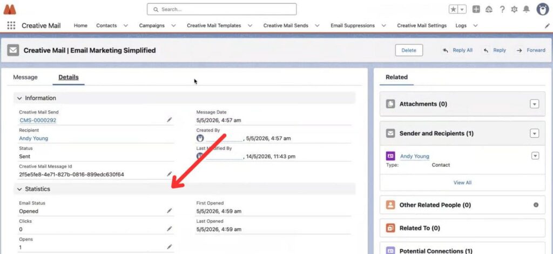Select the Related tab
Viewport: 553px width, 254px height.
click(396, 77)
